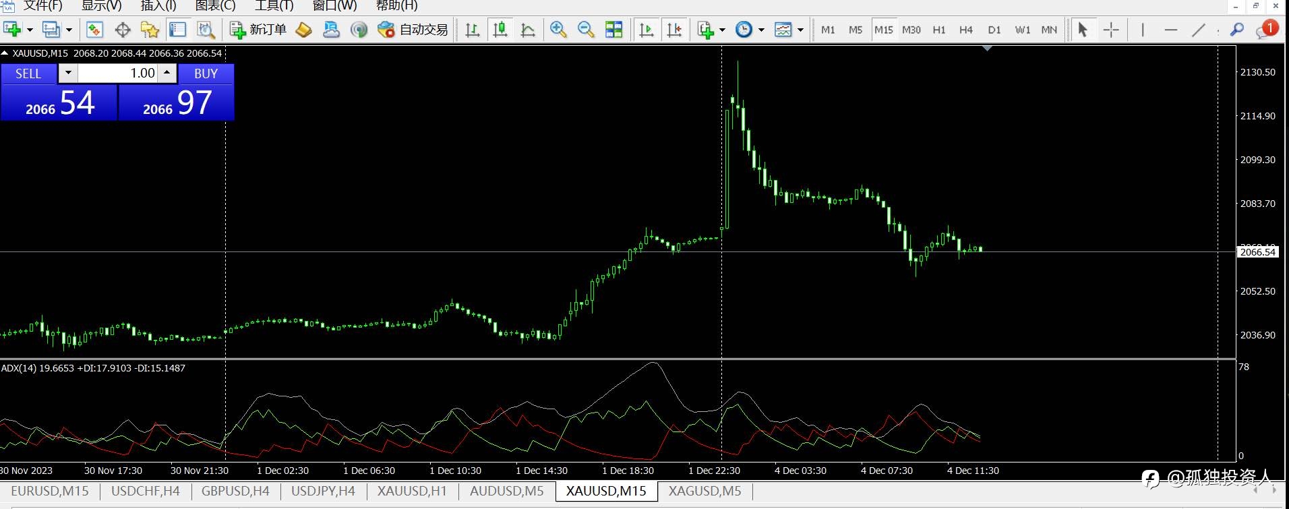1289x509 pixels.
Task: Open the 帮助(H) menu
Action: (397, 6)
